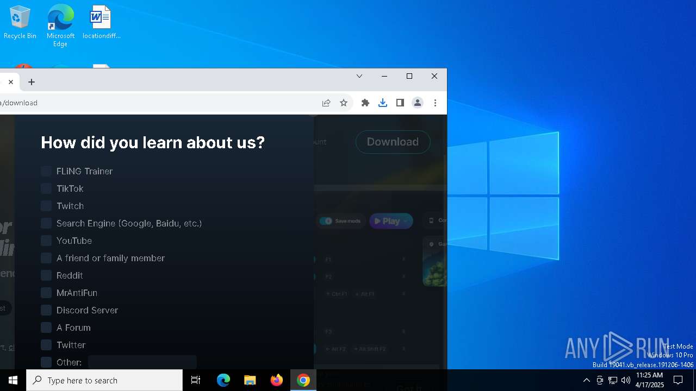This screenshot has width=696, height=391.
Task: Open the Chrome three-dot menu
Action: pos(435,103)
